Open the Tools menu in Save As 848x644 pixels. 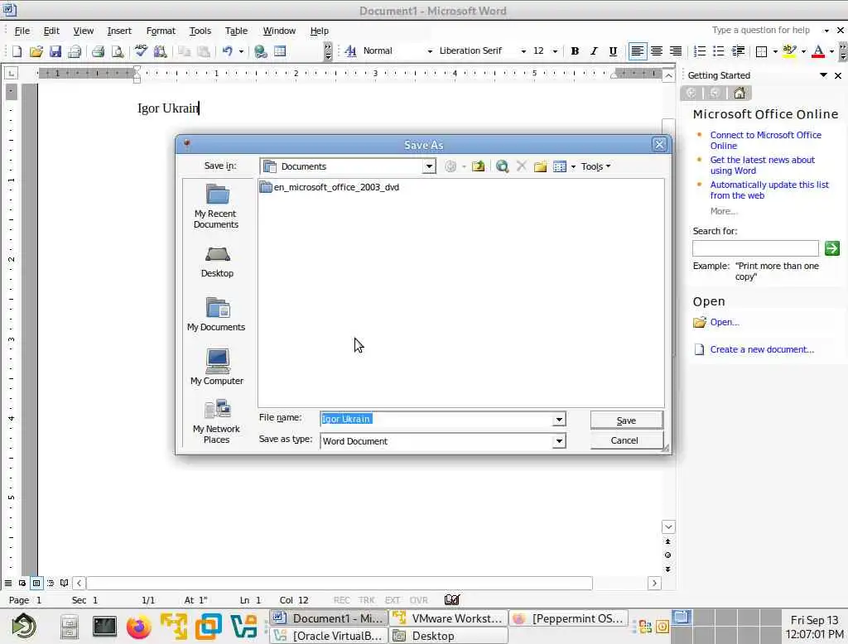click(595, 166)
